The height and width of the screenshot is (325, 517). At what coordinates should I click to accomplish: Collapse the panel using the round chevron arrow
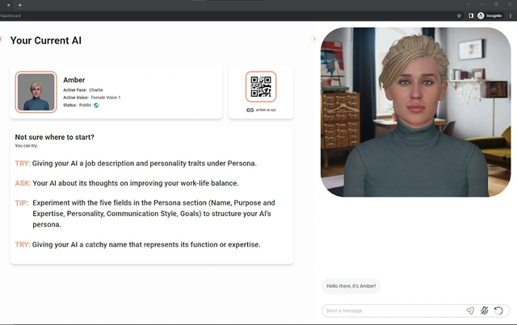coord(314,40)
